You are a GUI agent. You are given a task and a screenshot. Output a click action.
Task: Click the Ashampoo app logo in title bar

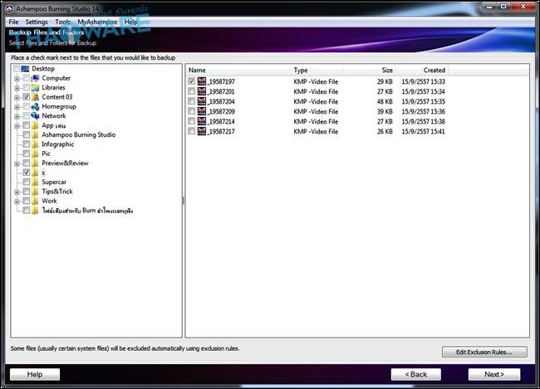click(x=9, y=8)
